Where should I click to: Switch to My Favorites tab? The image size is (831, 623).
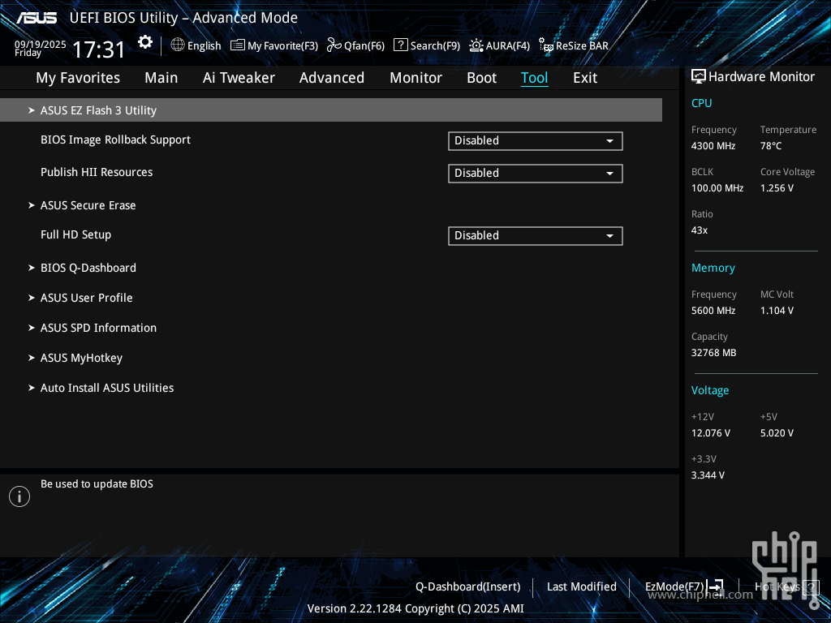pos(78,78)
